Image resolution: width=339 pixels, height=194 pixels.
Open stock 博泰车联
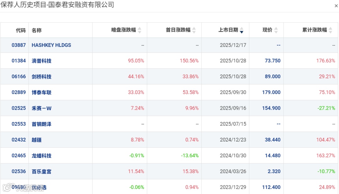coord(41,92)
